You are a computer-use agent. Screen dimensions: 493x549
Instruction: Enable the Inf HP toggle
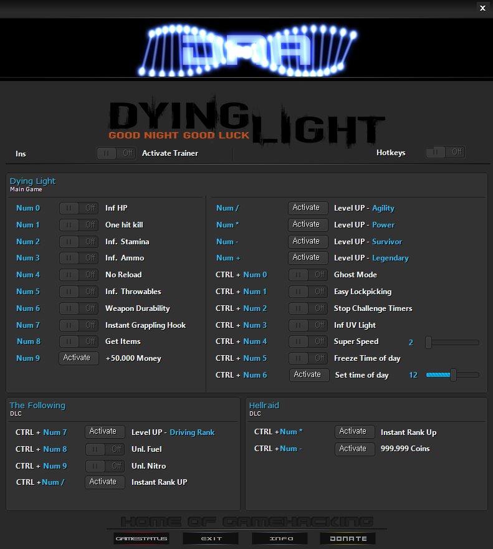click(79, 208)
